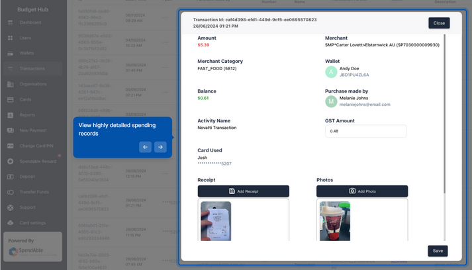
Task: Go to next tour step arrow
Action: (160, 147)
